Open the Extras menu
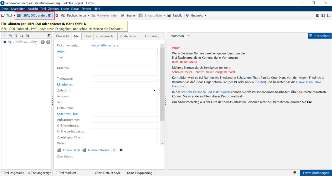 (x=75, y=9)
